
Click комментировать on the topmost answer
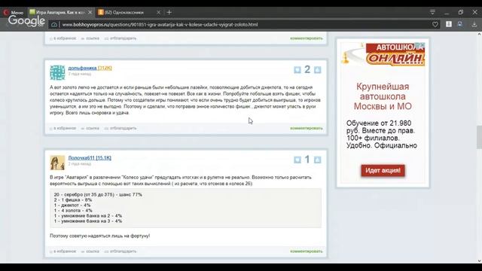tap(307, 38)
